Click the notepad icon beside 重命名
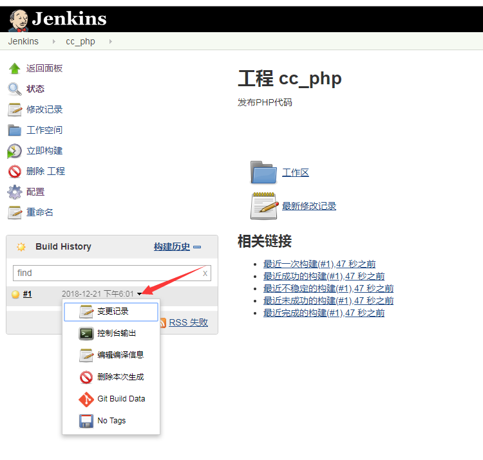This screenshot has height=460, width=483. [14, 212]
